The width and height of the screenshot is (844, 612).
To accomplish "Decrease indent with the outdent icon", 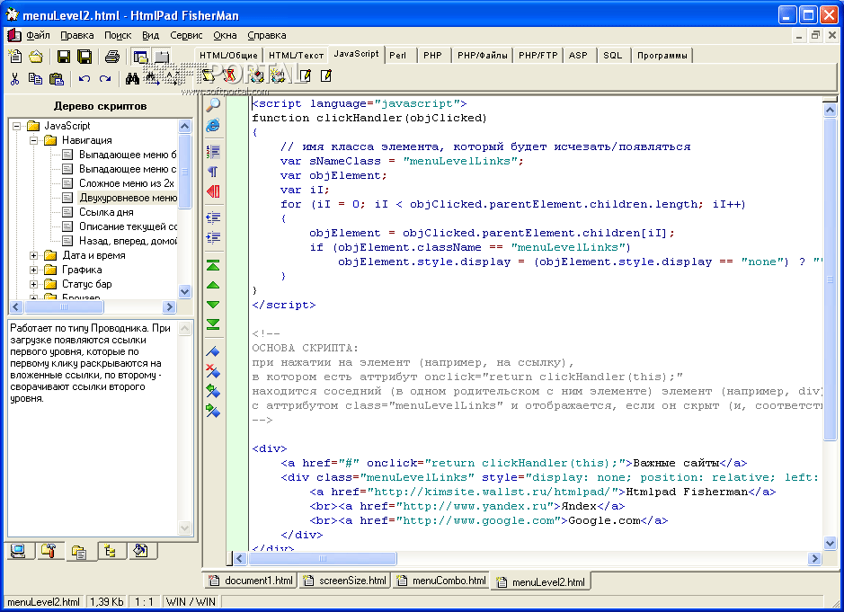I will (x=213, y=217).
